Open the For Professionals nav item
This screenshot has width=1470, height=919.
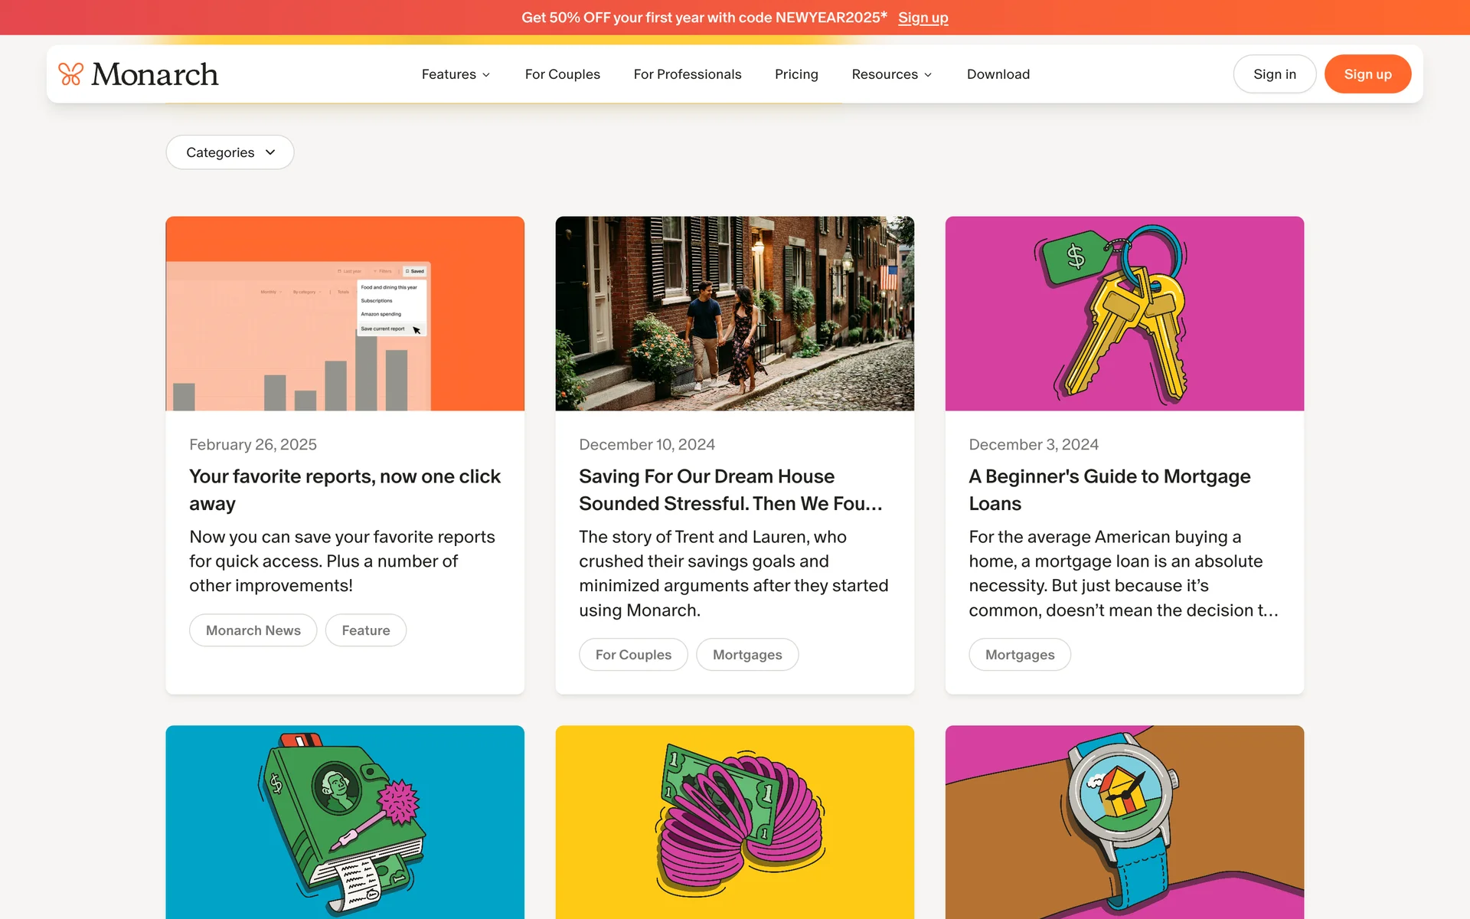tap(687, 74)
